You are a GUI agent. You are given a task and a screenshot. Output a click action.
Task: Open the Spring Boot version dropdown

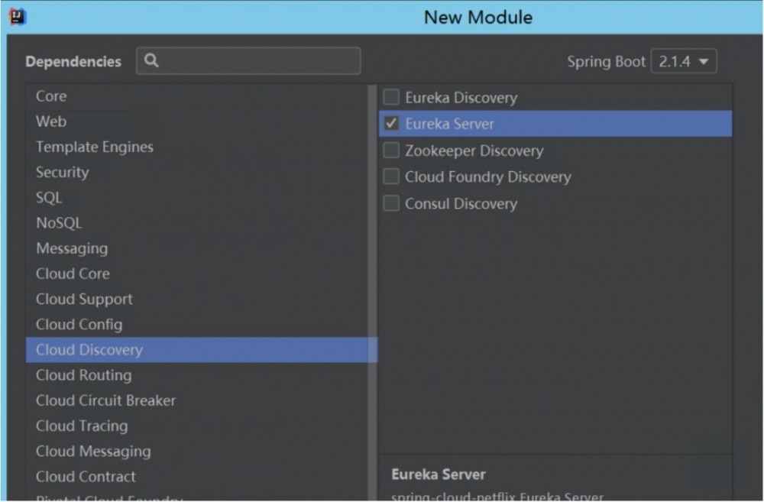click(683, 62)
